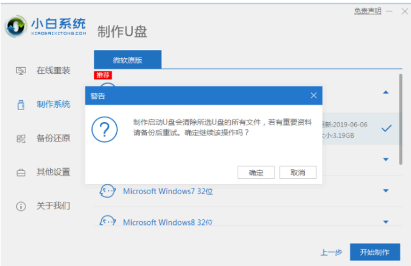Image resolution: width=411 pixels, height=266 pixels.
Task: Close the 警告 dialog with the X
Action: 313,96
